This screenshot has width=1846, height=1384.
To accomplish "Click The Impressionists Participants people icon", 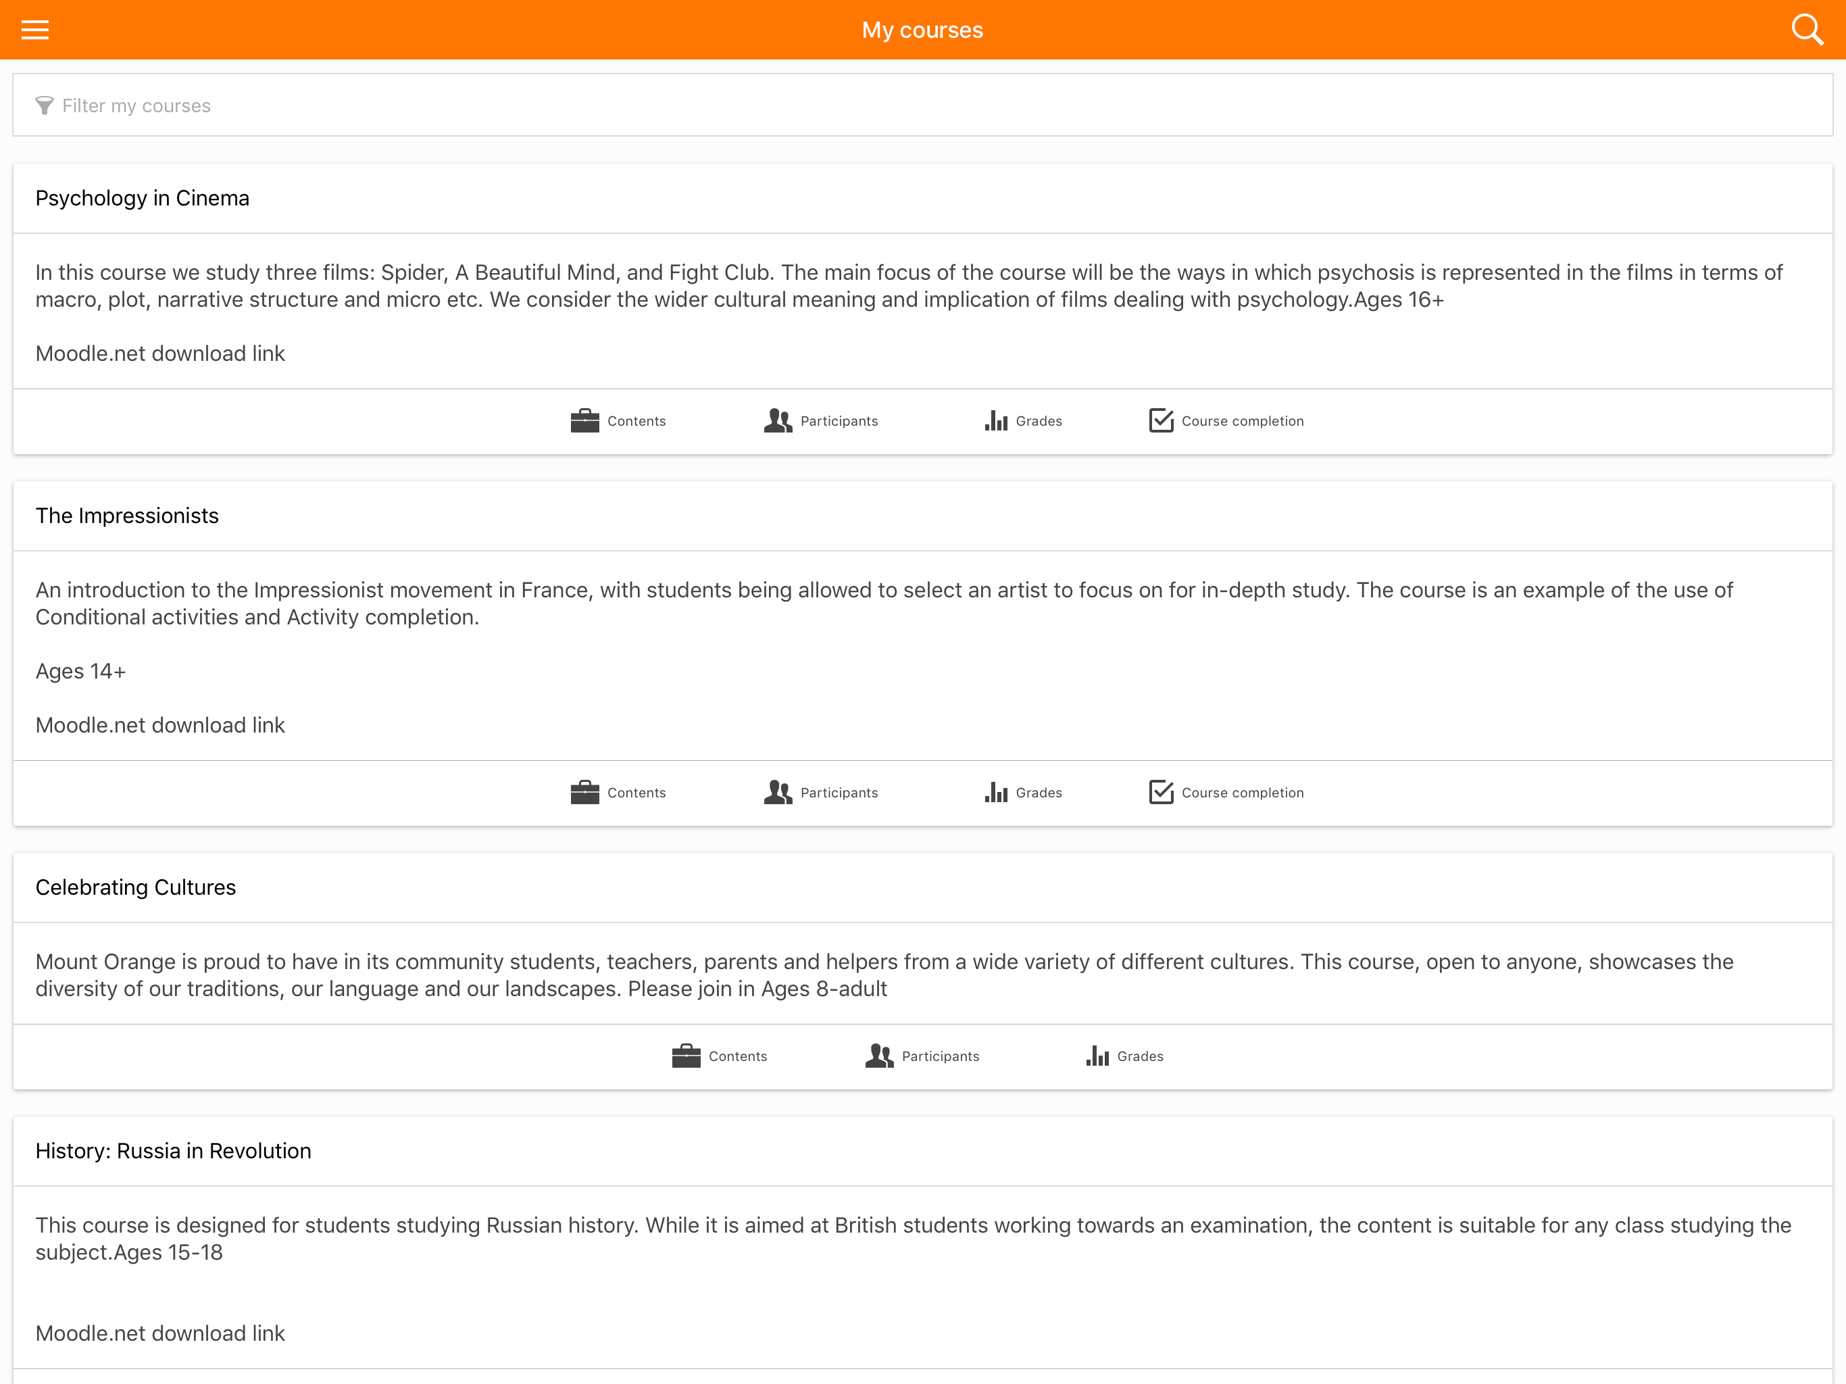I will pyautogui.click(x=778, y=792).
